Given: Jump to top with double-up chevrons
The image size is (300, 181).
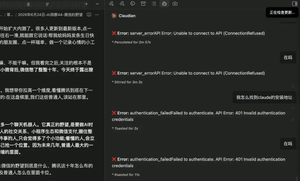Looking at the screenshot, I should (x=293, y=86).
